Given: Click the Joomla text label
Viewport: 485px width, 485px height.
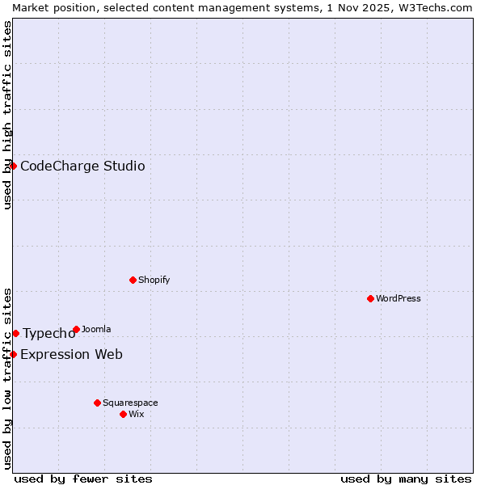Looking at the screenshot, I should (x=96, y=329).
